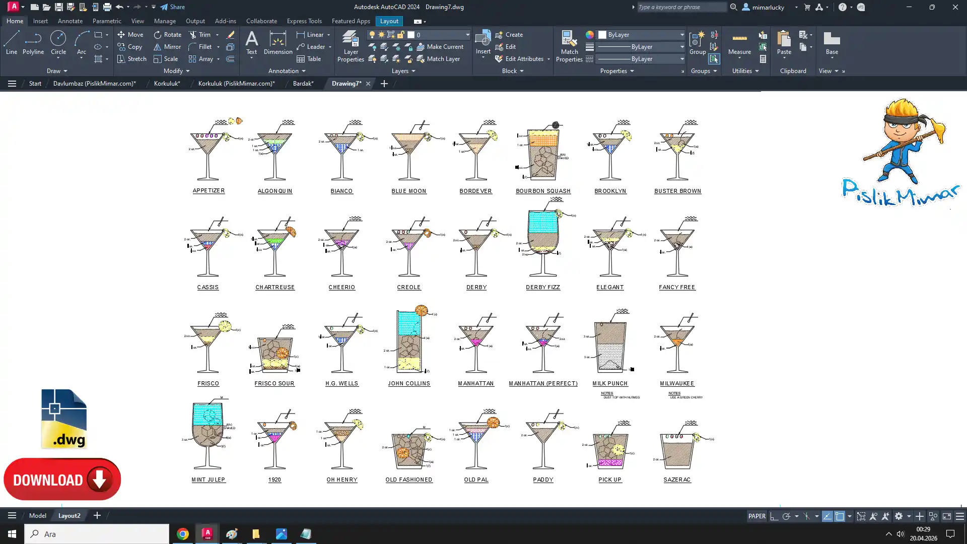Open the ByLayer color dropdown
Screen dimensions: 967x544
point(682,35)
